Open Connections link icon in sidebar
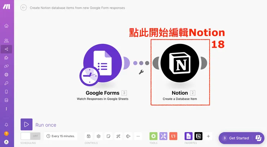Image resolution: width=267 pixels, height=147 pixels. tap(6, 66)
